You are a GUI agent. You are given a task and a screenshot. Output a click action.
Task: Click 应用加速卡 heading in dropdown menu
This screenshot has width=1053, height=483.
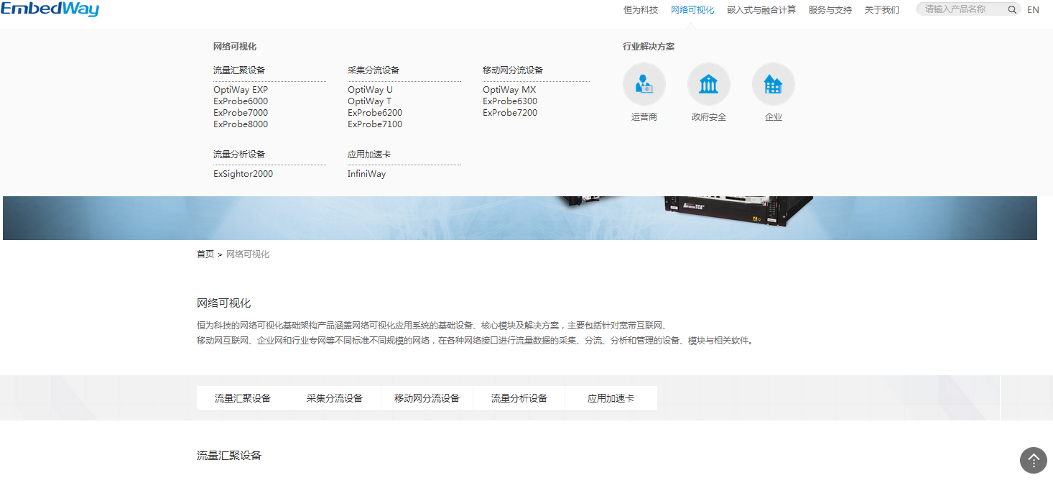pyautogui.click(x=369, y=155)
